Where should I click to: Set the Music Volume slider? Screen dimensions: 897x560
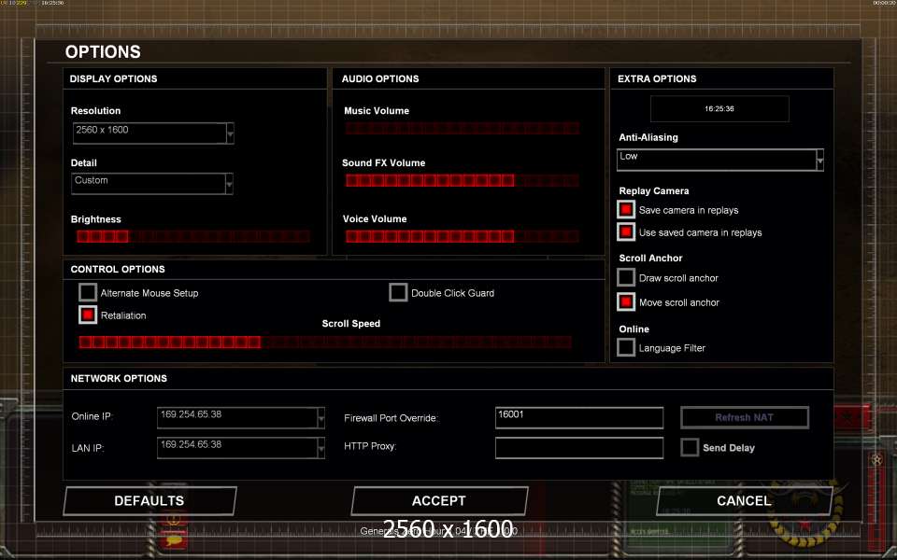tap(463, 128)
